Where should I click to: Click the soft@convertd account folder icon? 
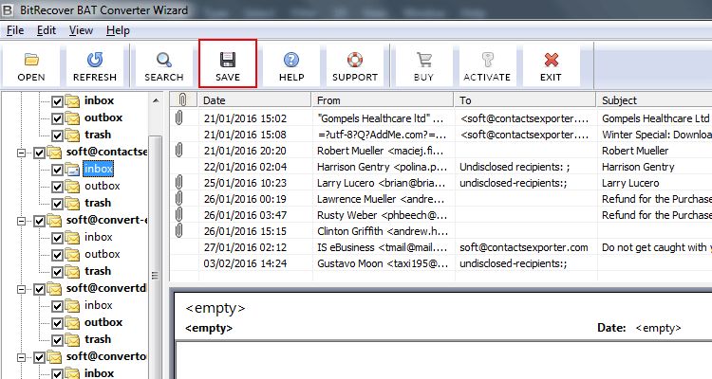[x=54, y=289]
